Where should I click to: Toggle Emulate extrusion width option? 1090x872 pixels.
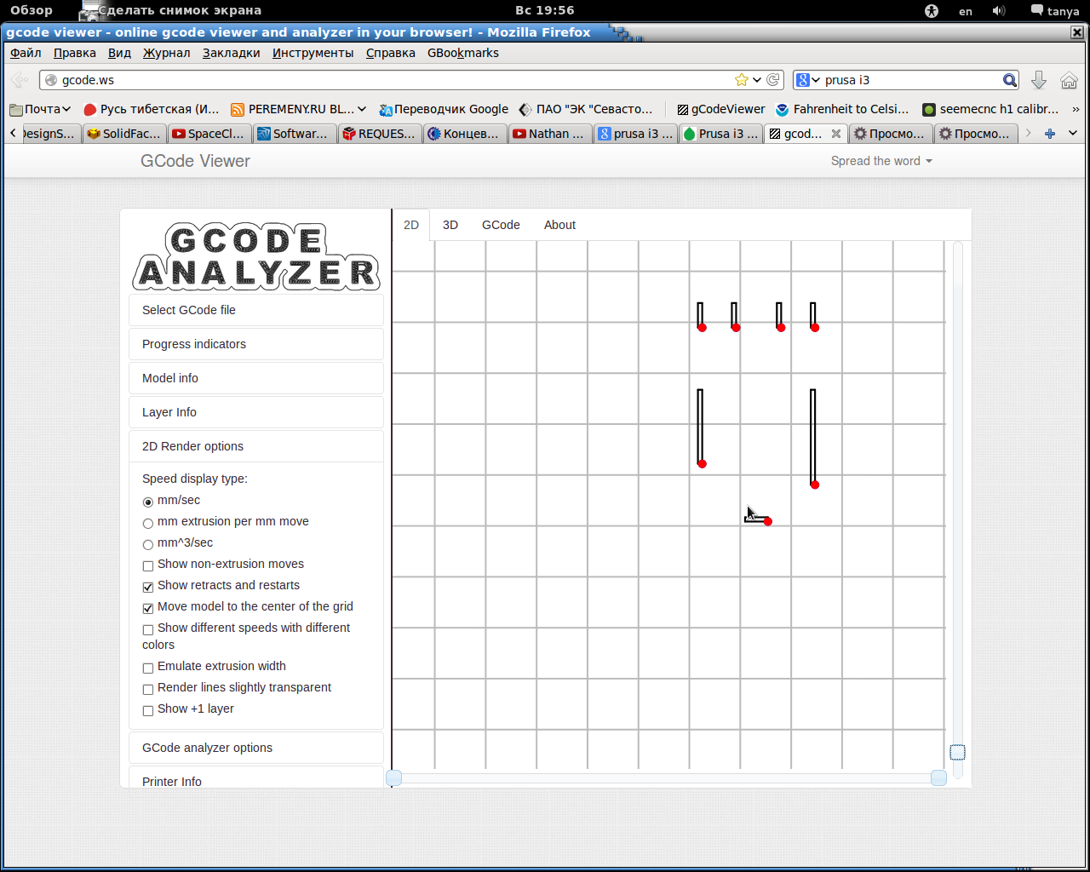coord(148,668)
